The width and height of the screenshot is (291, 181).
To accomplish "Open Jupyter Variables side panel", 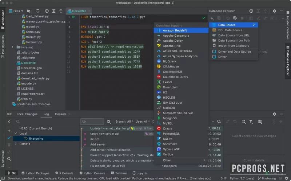I will click(288, 25).
